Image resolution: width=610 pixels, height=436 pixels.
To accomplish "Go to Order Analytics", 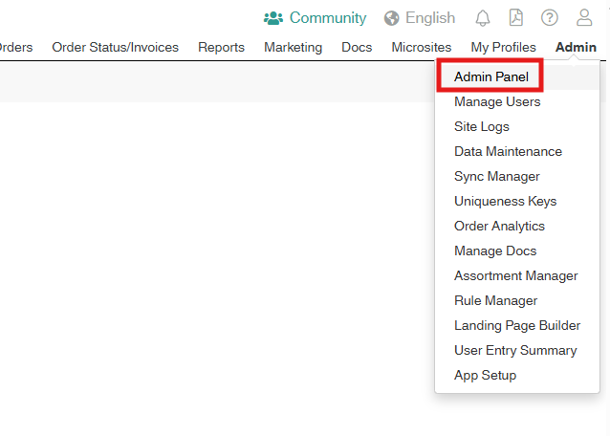I will 499,226.
